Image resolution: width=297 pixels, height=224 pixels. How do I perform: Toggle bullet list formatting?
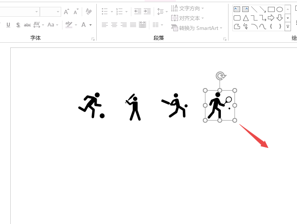(104, 12)
